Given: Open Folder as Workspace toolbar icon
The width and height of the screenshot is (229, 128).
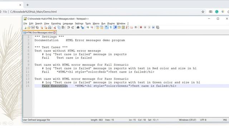Looking at the screenshot, I should click(131, 27).
